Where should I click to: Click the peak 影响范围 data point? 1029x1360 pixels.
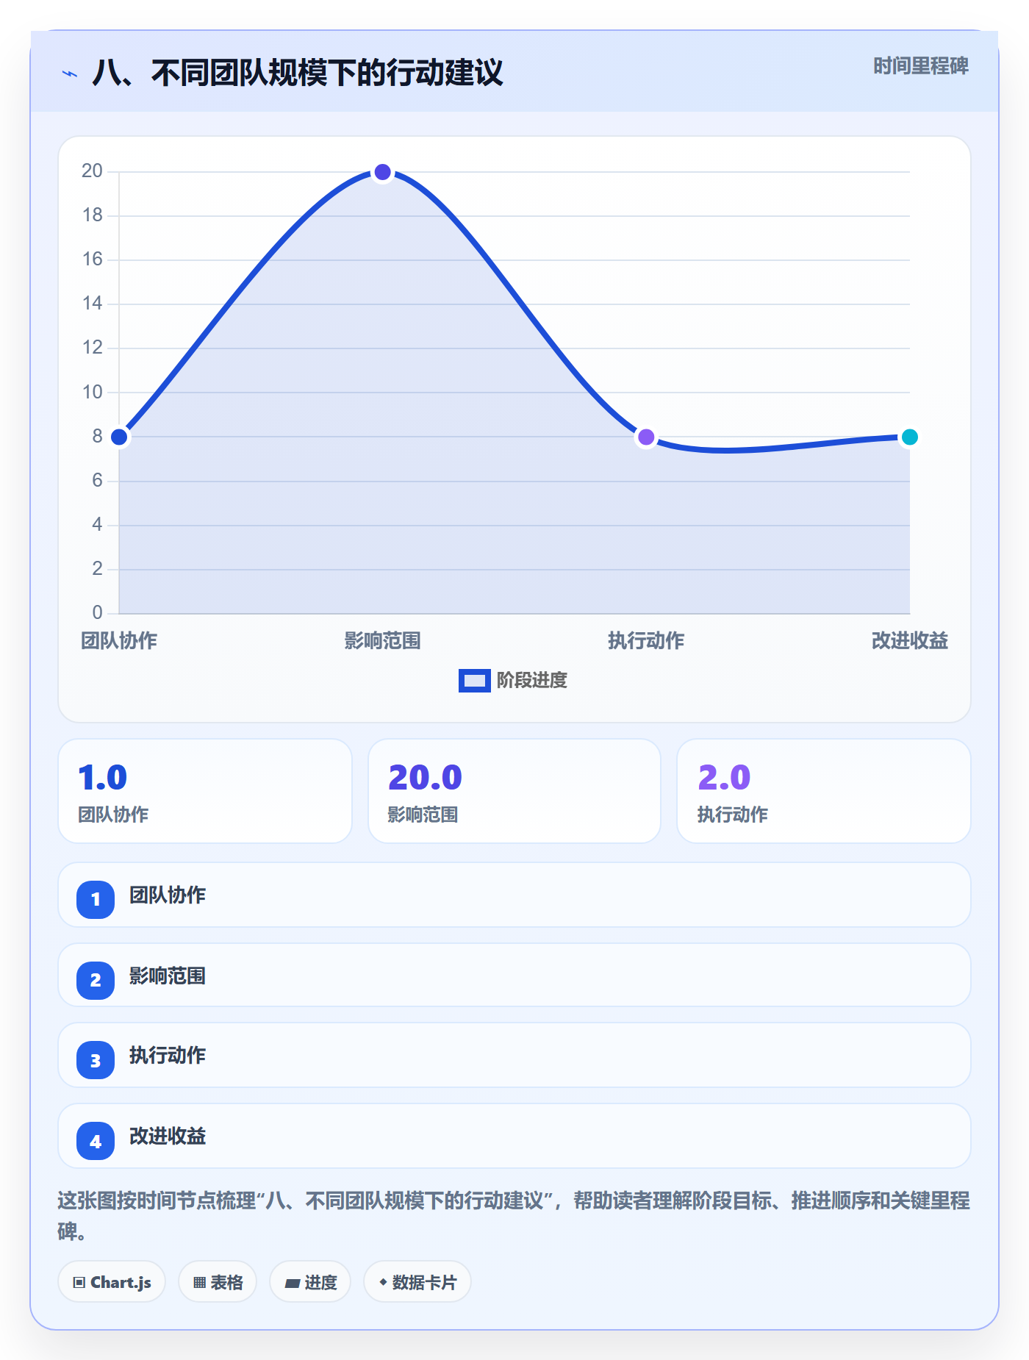[383, 172]
